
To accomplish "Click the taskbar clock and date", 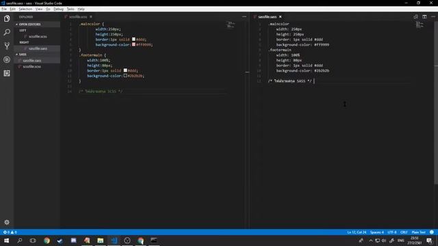I will click(x=415, y=241).
